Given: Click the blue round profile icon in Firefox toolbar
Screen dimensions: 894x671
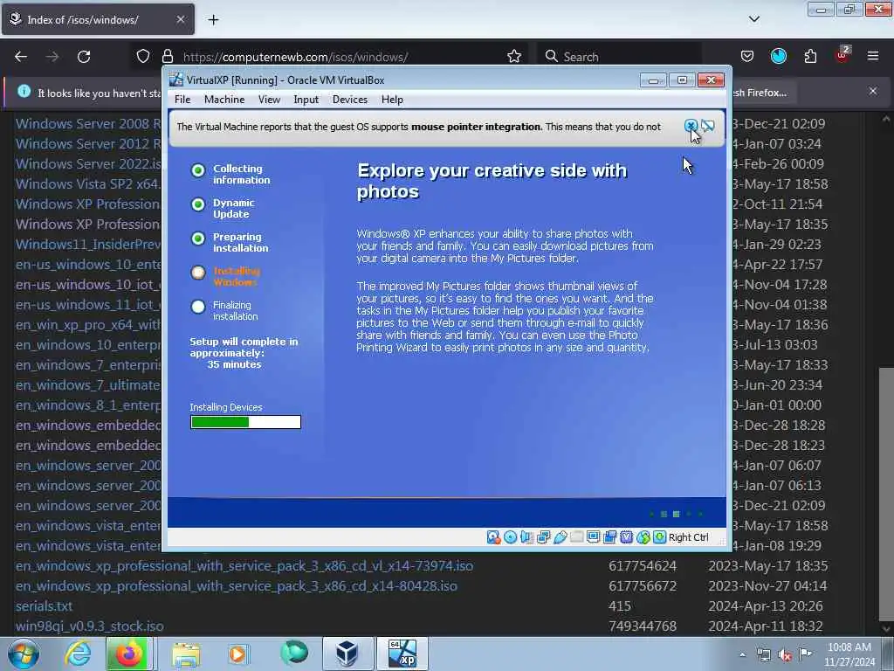Looking at the screenshot, I should tap(778, 56).
